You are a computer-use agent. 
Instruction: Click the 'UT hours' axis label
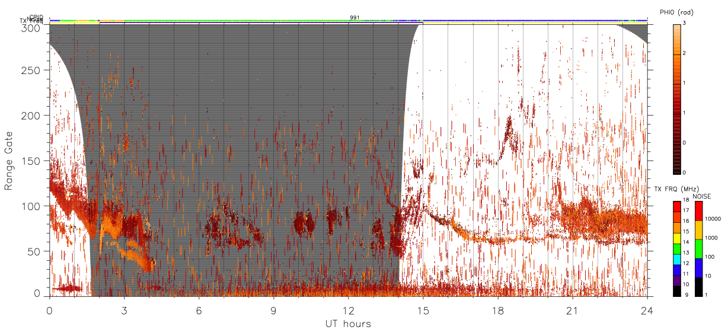click(348, 324)
